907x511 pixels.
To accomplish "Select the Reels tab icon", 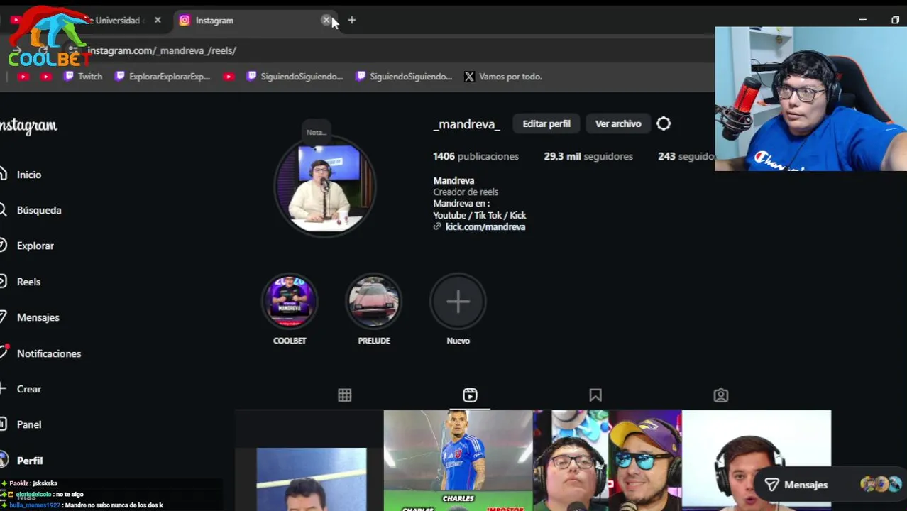I will tap(470, 395).
